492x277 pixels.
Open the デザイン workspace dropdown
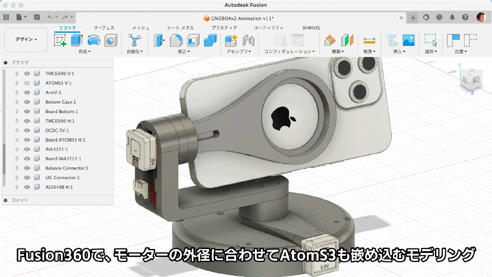click(26, 40)
